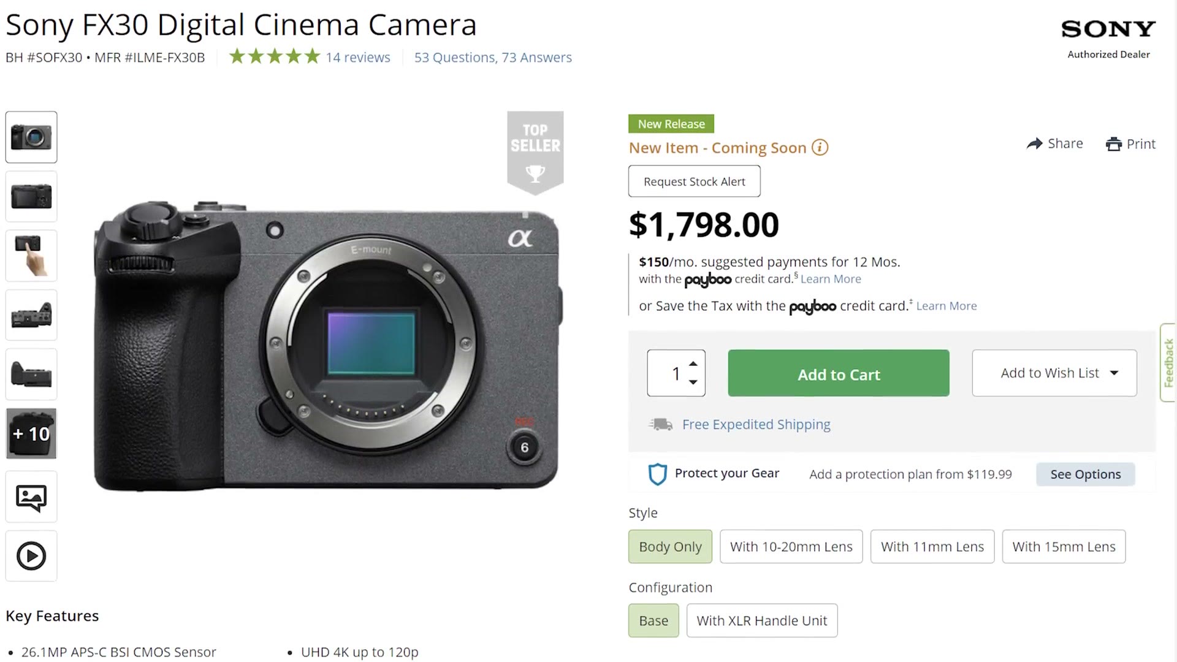Screen dimensions: 1177x662
Task: Select the Body Only style
Action: coord(670,547)
